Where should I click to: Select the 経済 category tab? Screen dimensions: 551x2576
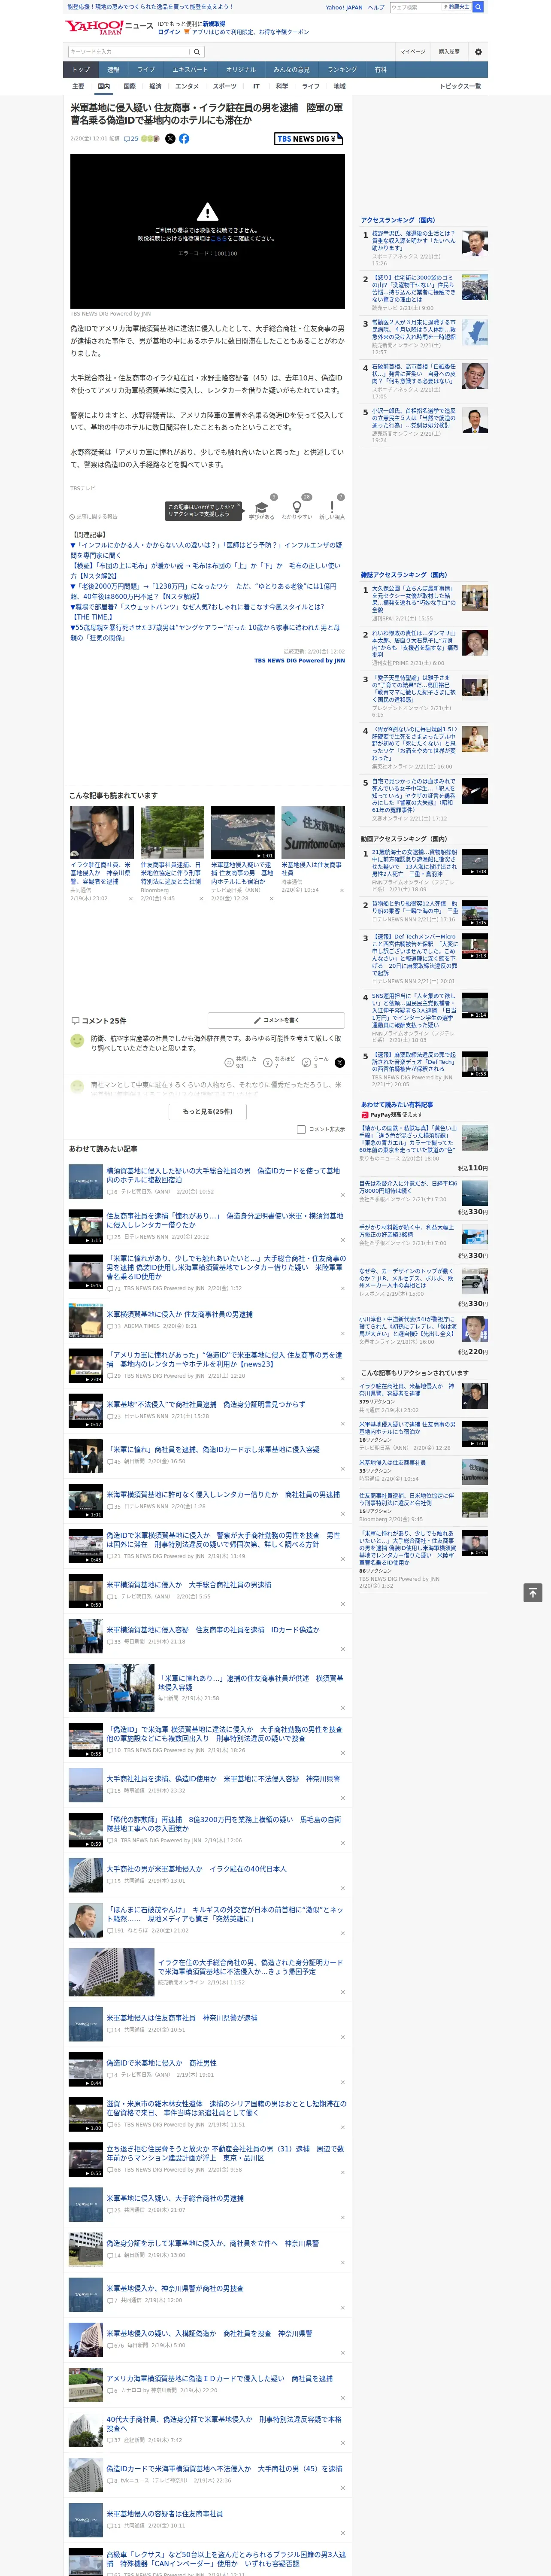[x=155, y=86]
